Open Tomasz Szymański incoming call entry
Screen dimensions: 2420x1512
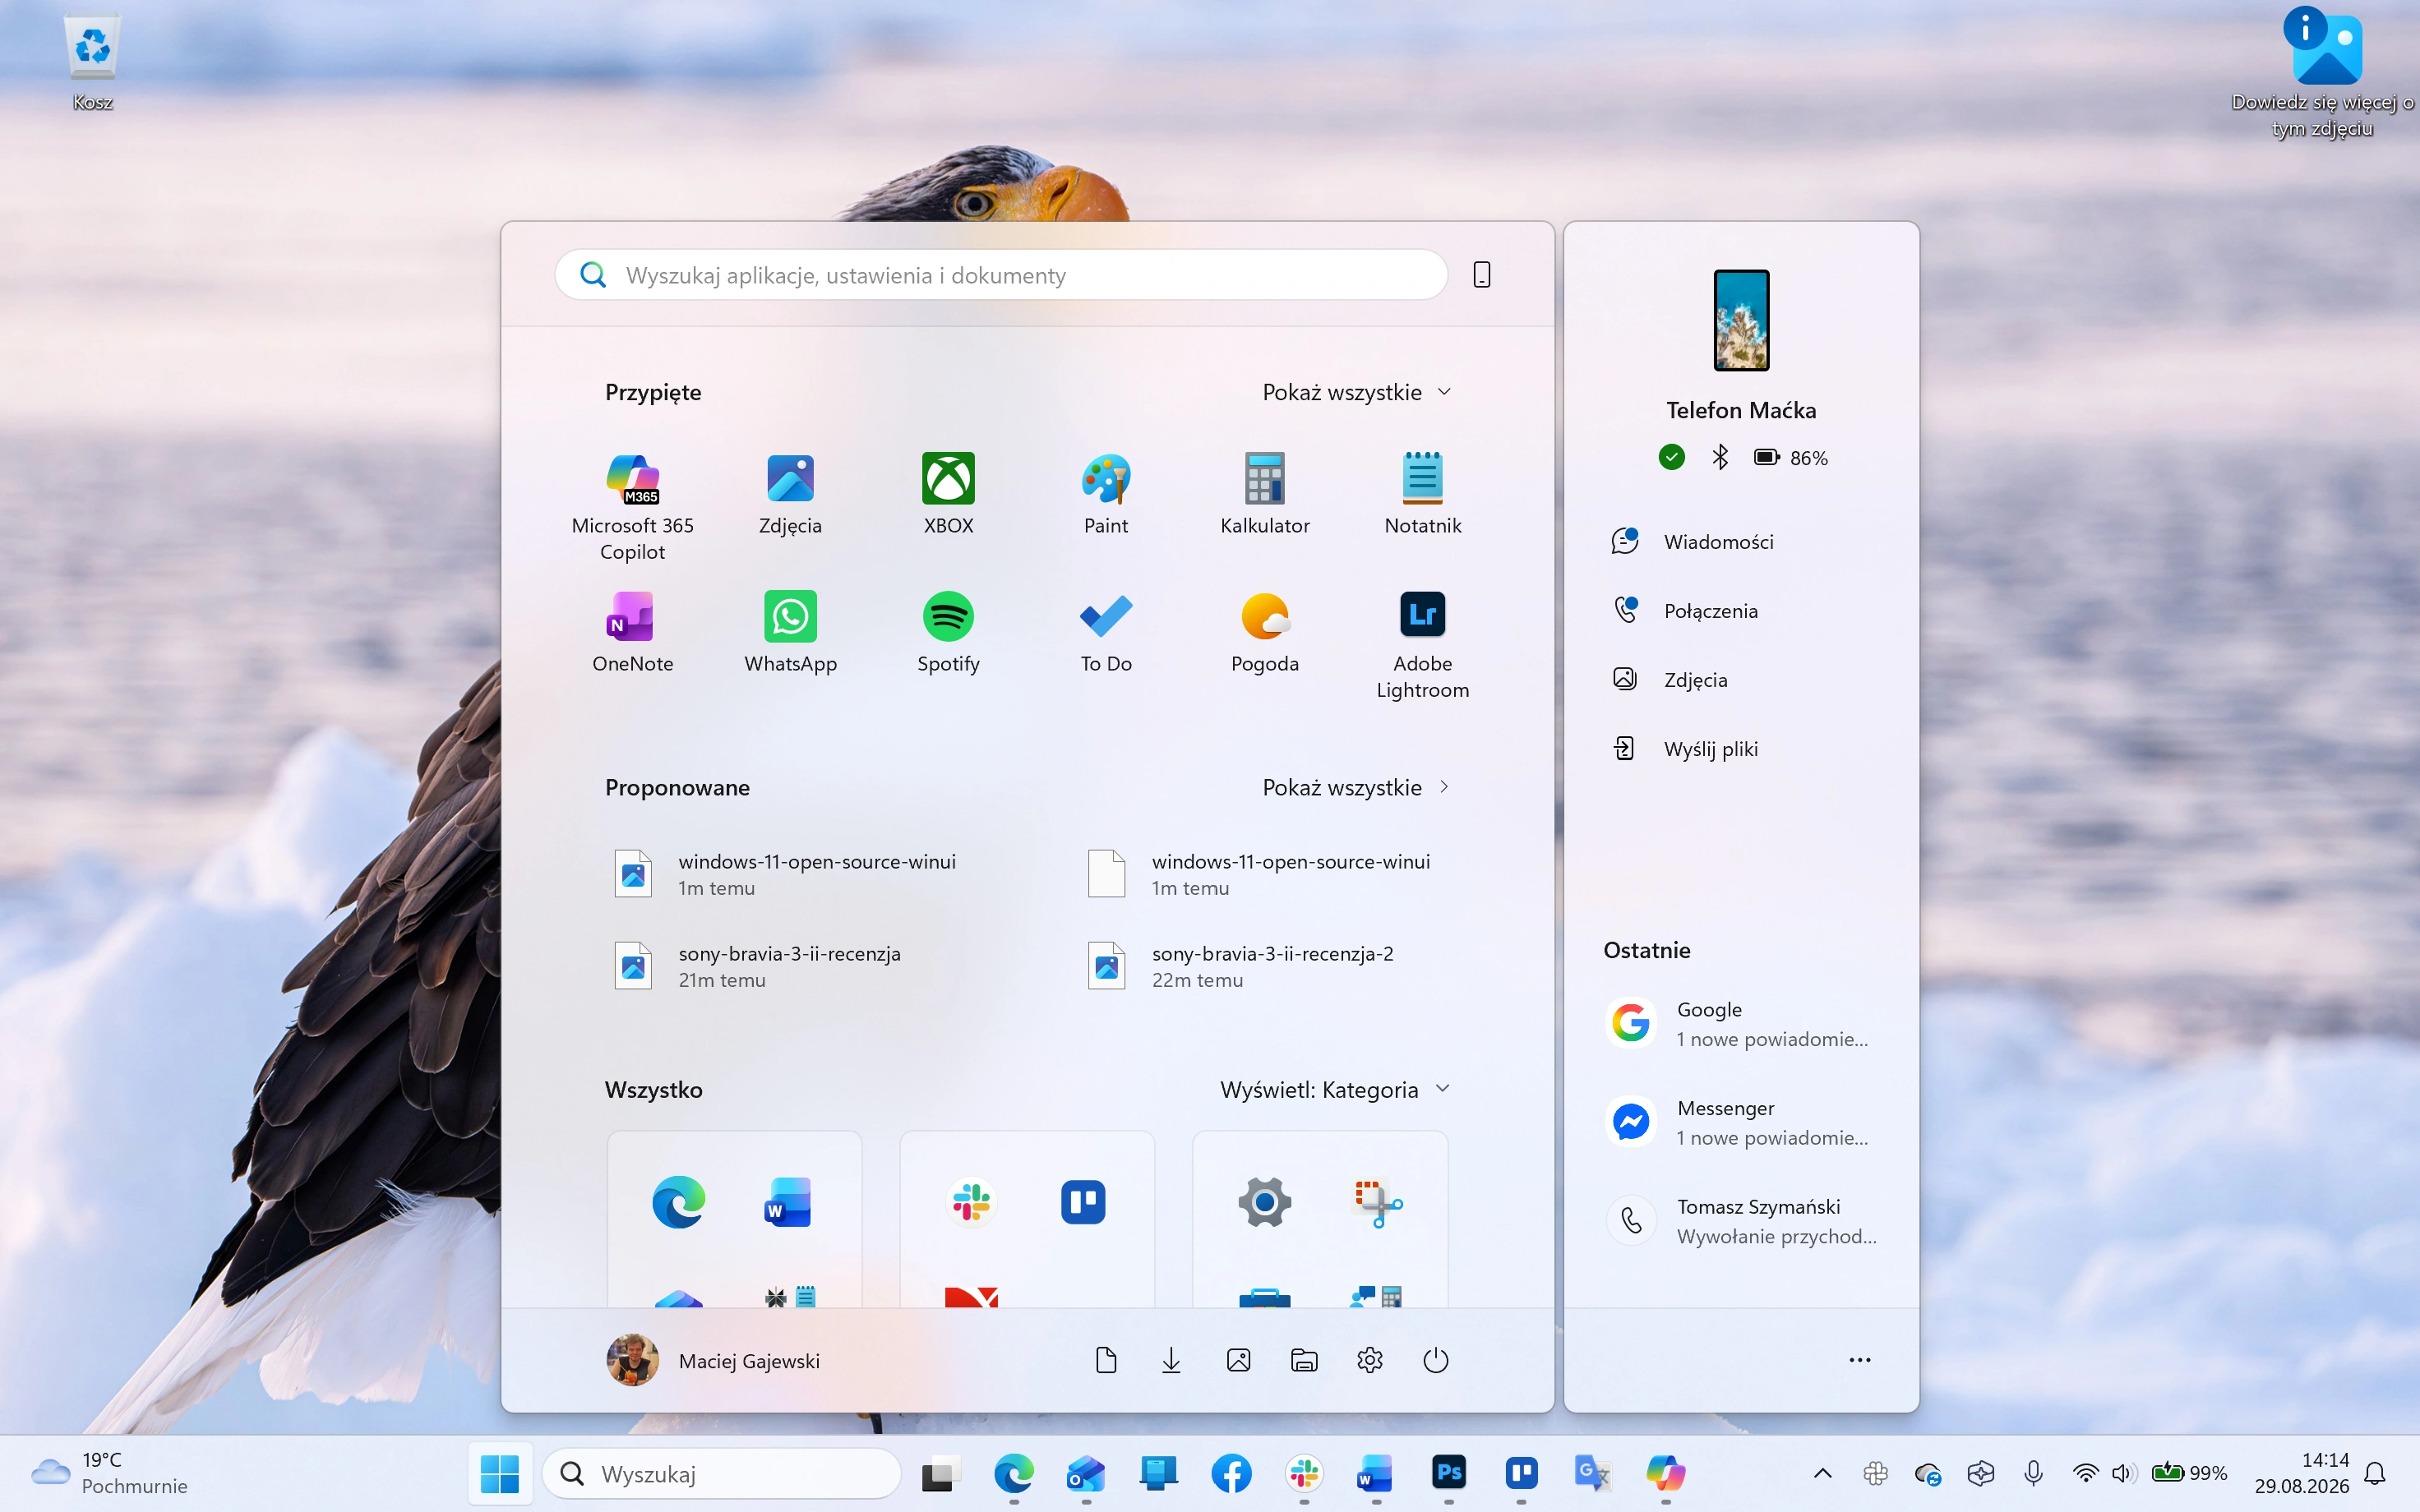[1741, 1220]
